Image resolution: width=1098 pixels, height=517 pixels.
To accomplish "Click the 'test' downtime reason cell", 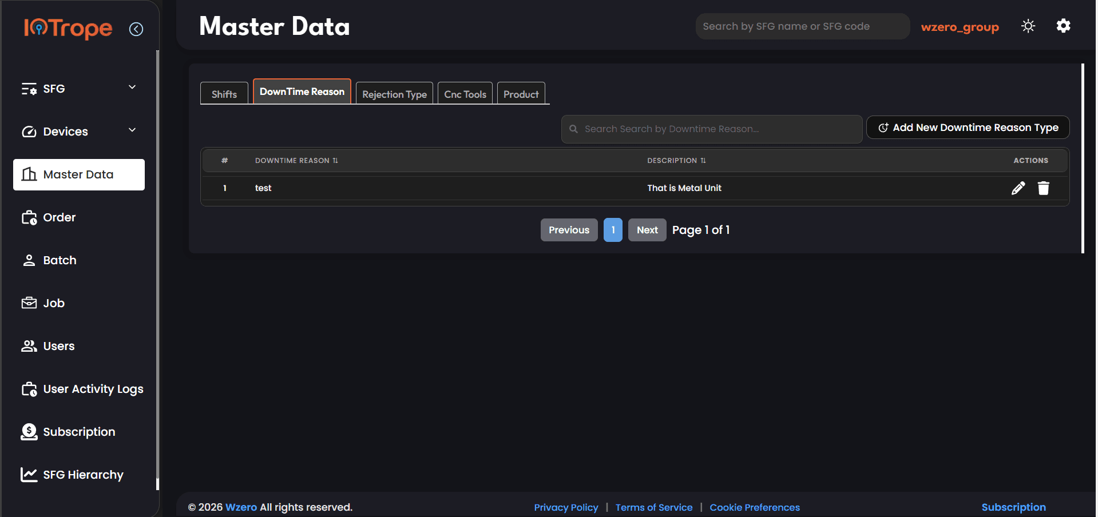I will click(263, 188).
